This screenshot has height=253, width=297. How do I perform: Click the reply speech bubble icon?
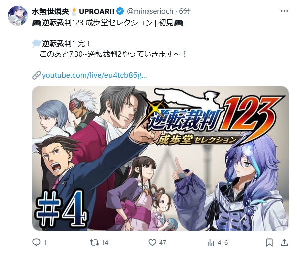[36, 242]
